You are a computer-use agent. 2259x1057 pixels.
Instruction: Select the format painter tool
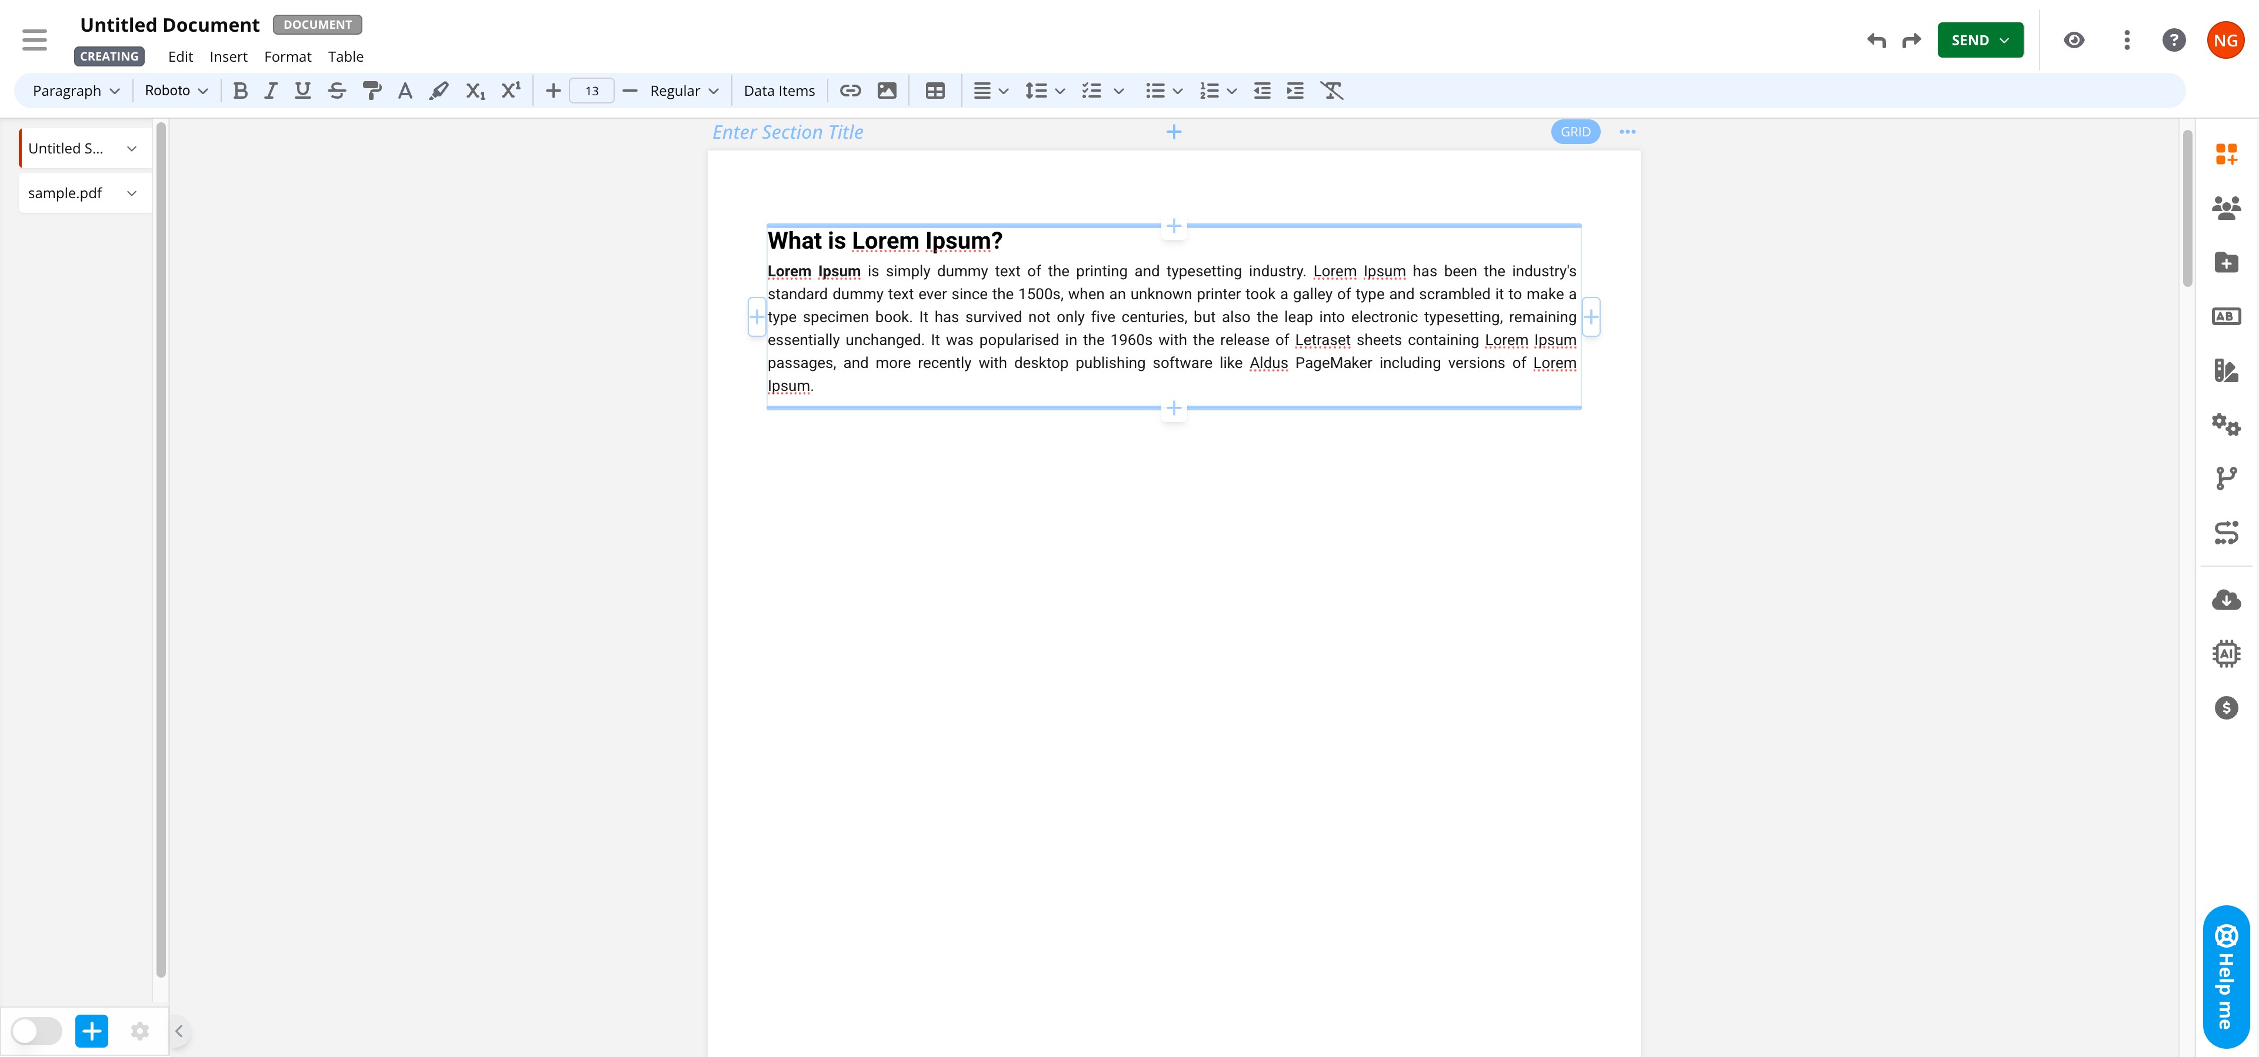(x=372, y=91)
